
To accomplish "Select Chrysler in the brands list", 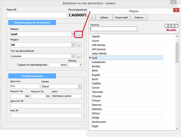I will coord(127,96).
